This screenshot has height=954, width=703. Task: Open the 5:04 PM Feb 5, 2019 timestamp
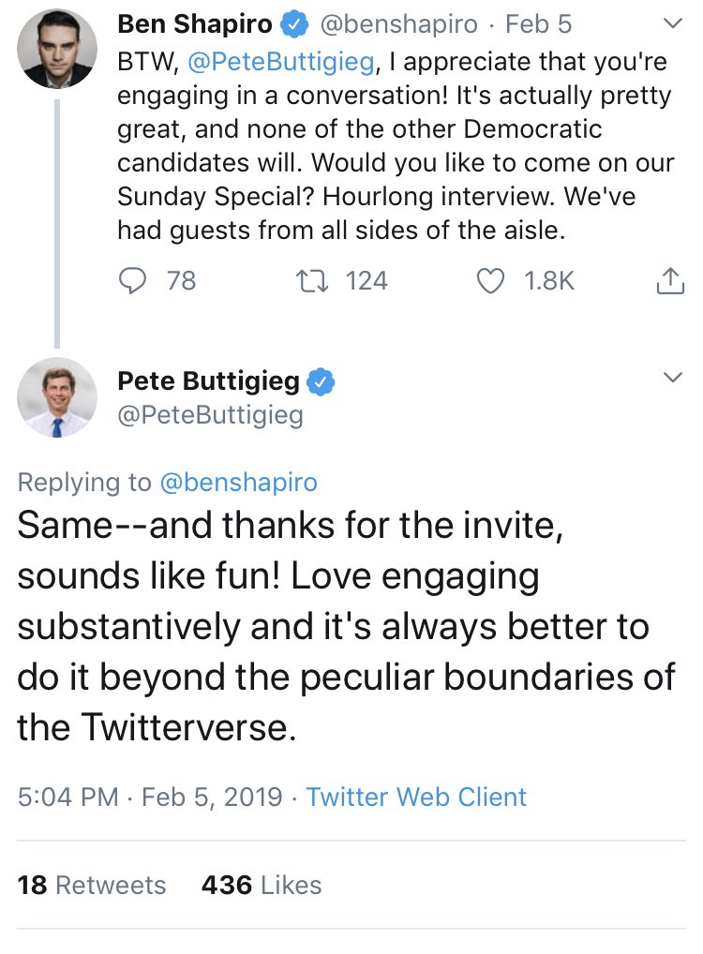point(150,797)
